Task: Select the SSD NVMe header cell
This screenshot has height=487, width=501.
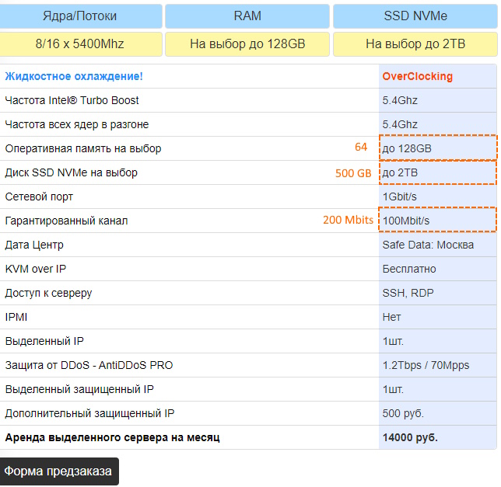Action: [415, 16]
